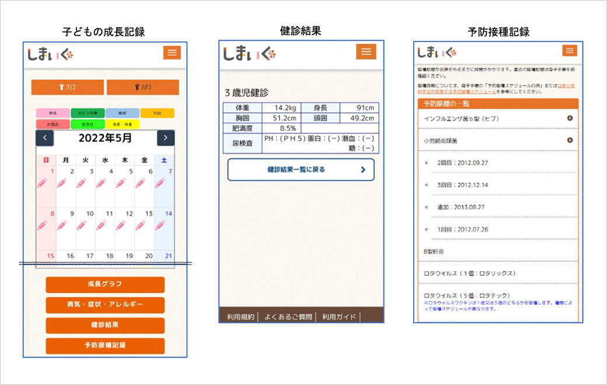The image size is (607, 385).
Task: Click pencil icon on May 14
Action: pyautogui.click(x=161, y=225)
